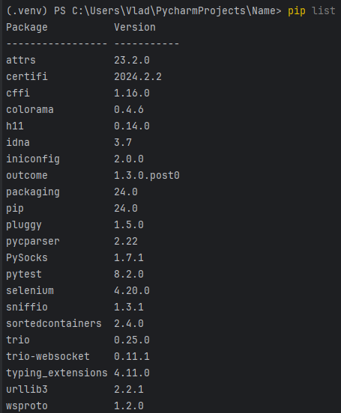
Task: Click the pluggy package name
Action: click(x=24, y=225)
